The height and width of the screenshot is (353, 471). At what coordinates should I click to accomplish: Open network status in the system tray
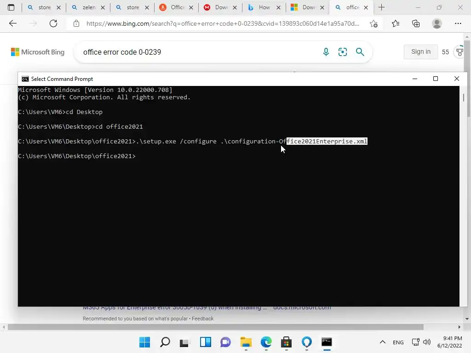[x=415, y=342]
